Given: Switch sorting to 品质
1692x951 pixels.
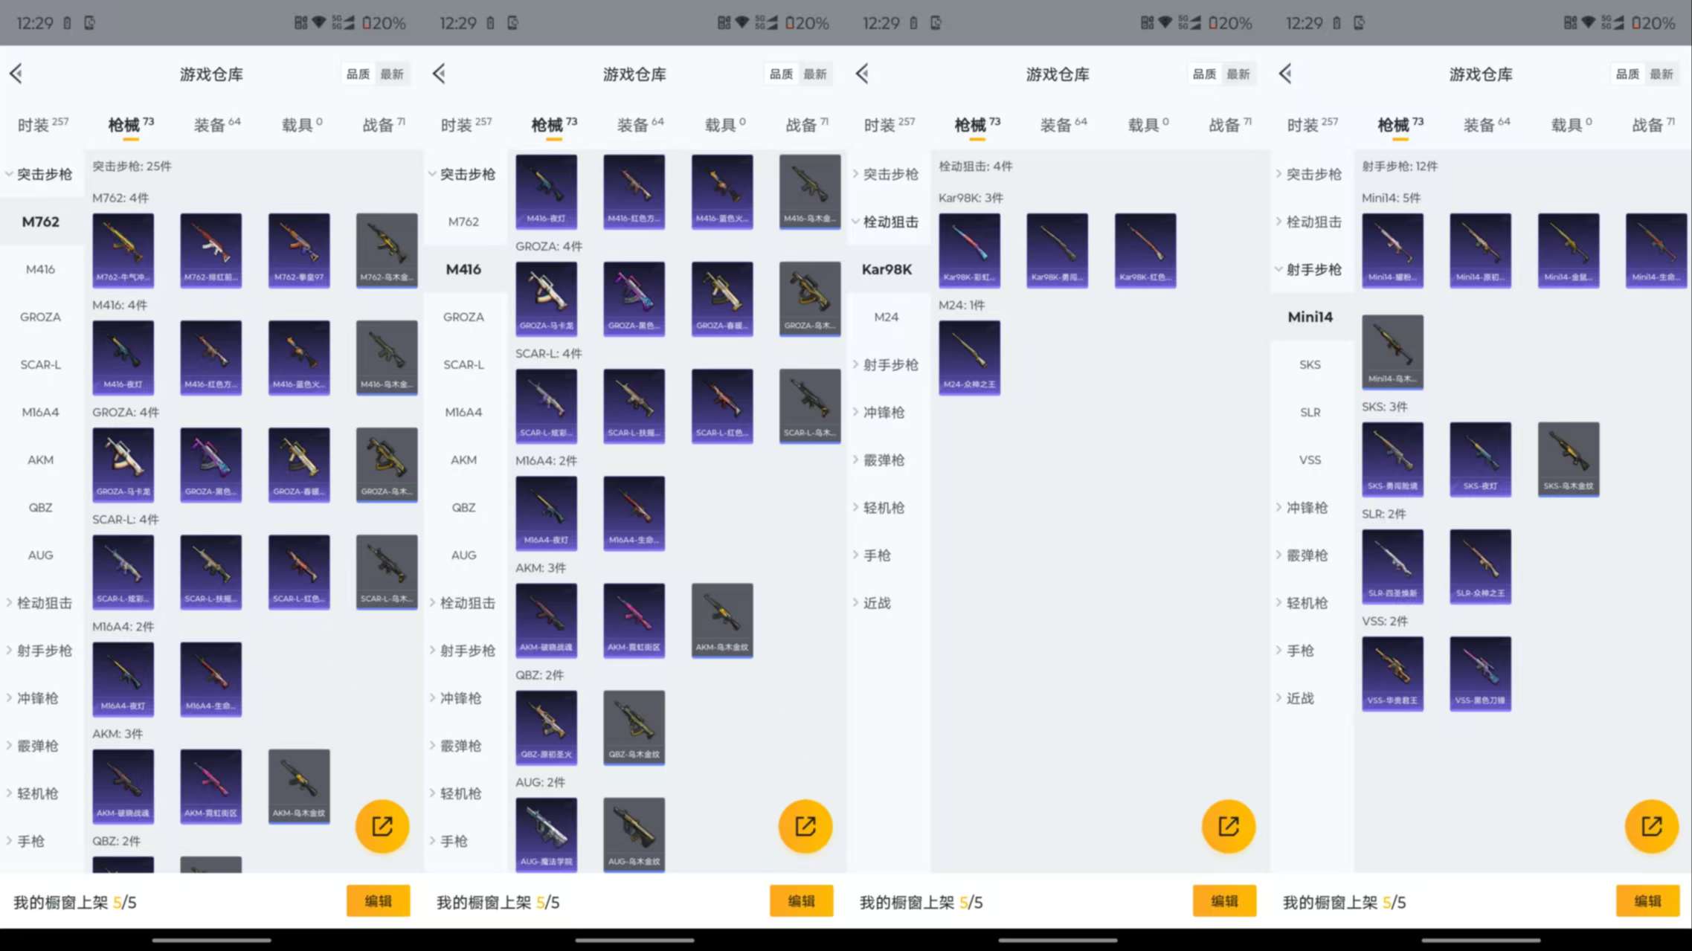Looking at the screenshot, I should (x=358, y=74).
